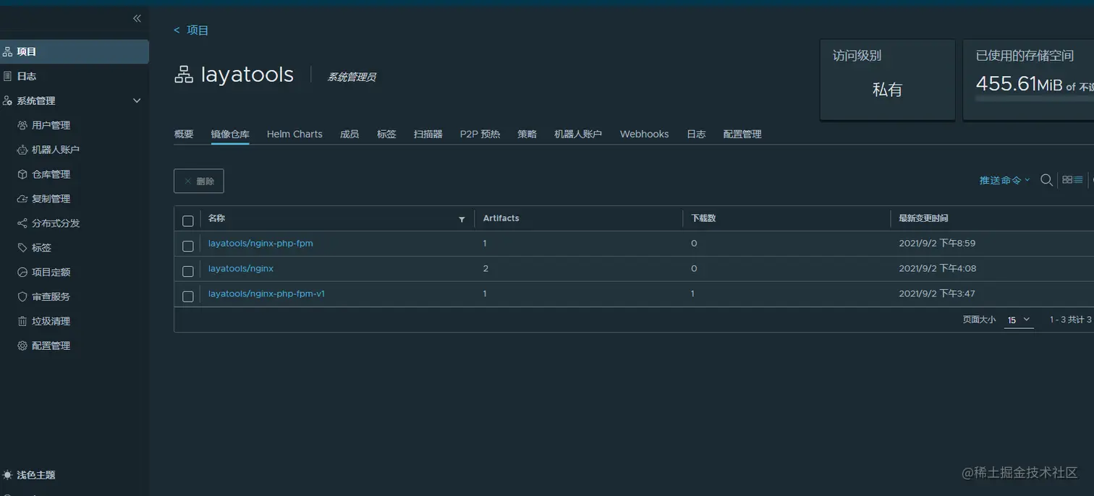This screenshot has height=496, width=1094.
Task: Click the timestamp 2021/9/2 下午8:59
Action: [937, 244]
